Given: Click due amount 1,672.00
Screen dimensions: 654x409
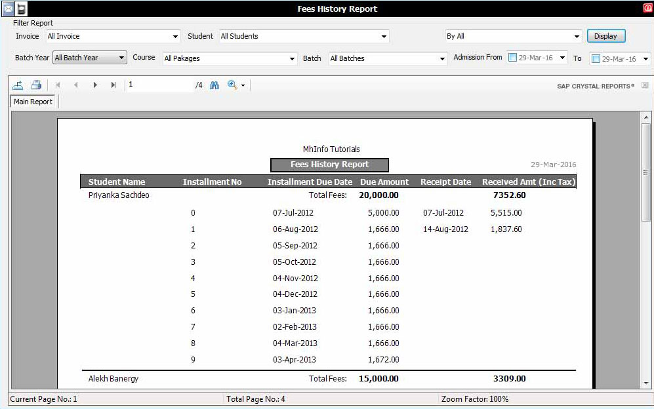Looking at the screenshot, I should 384,360.
